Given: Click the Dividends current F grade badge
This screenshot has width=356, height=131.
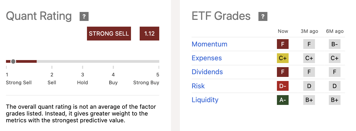Looking at the screenshot, I should (283, 72).
